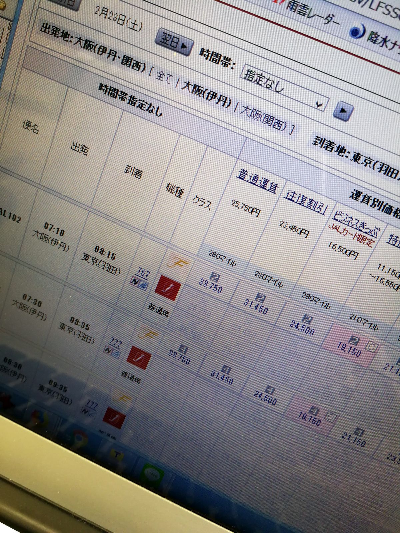The image size is (400, 533).
Task: Select the 全て departure airport filter
Action: tap(165, 77)
